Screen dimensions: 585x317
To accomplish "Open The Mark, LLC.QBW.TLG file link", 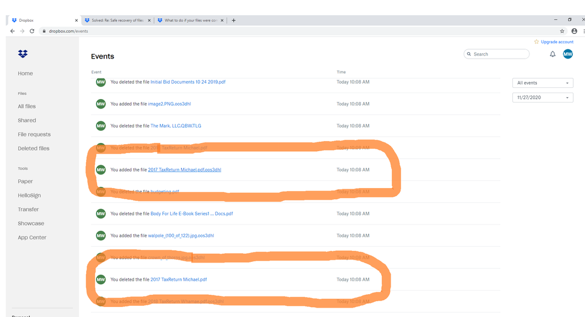I will click(x=176, y=126).
